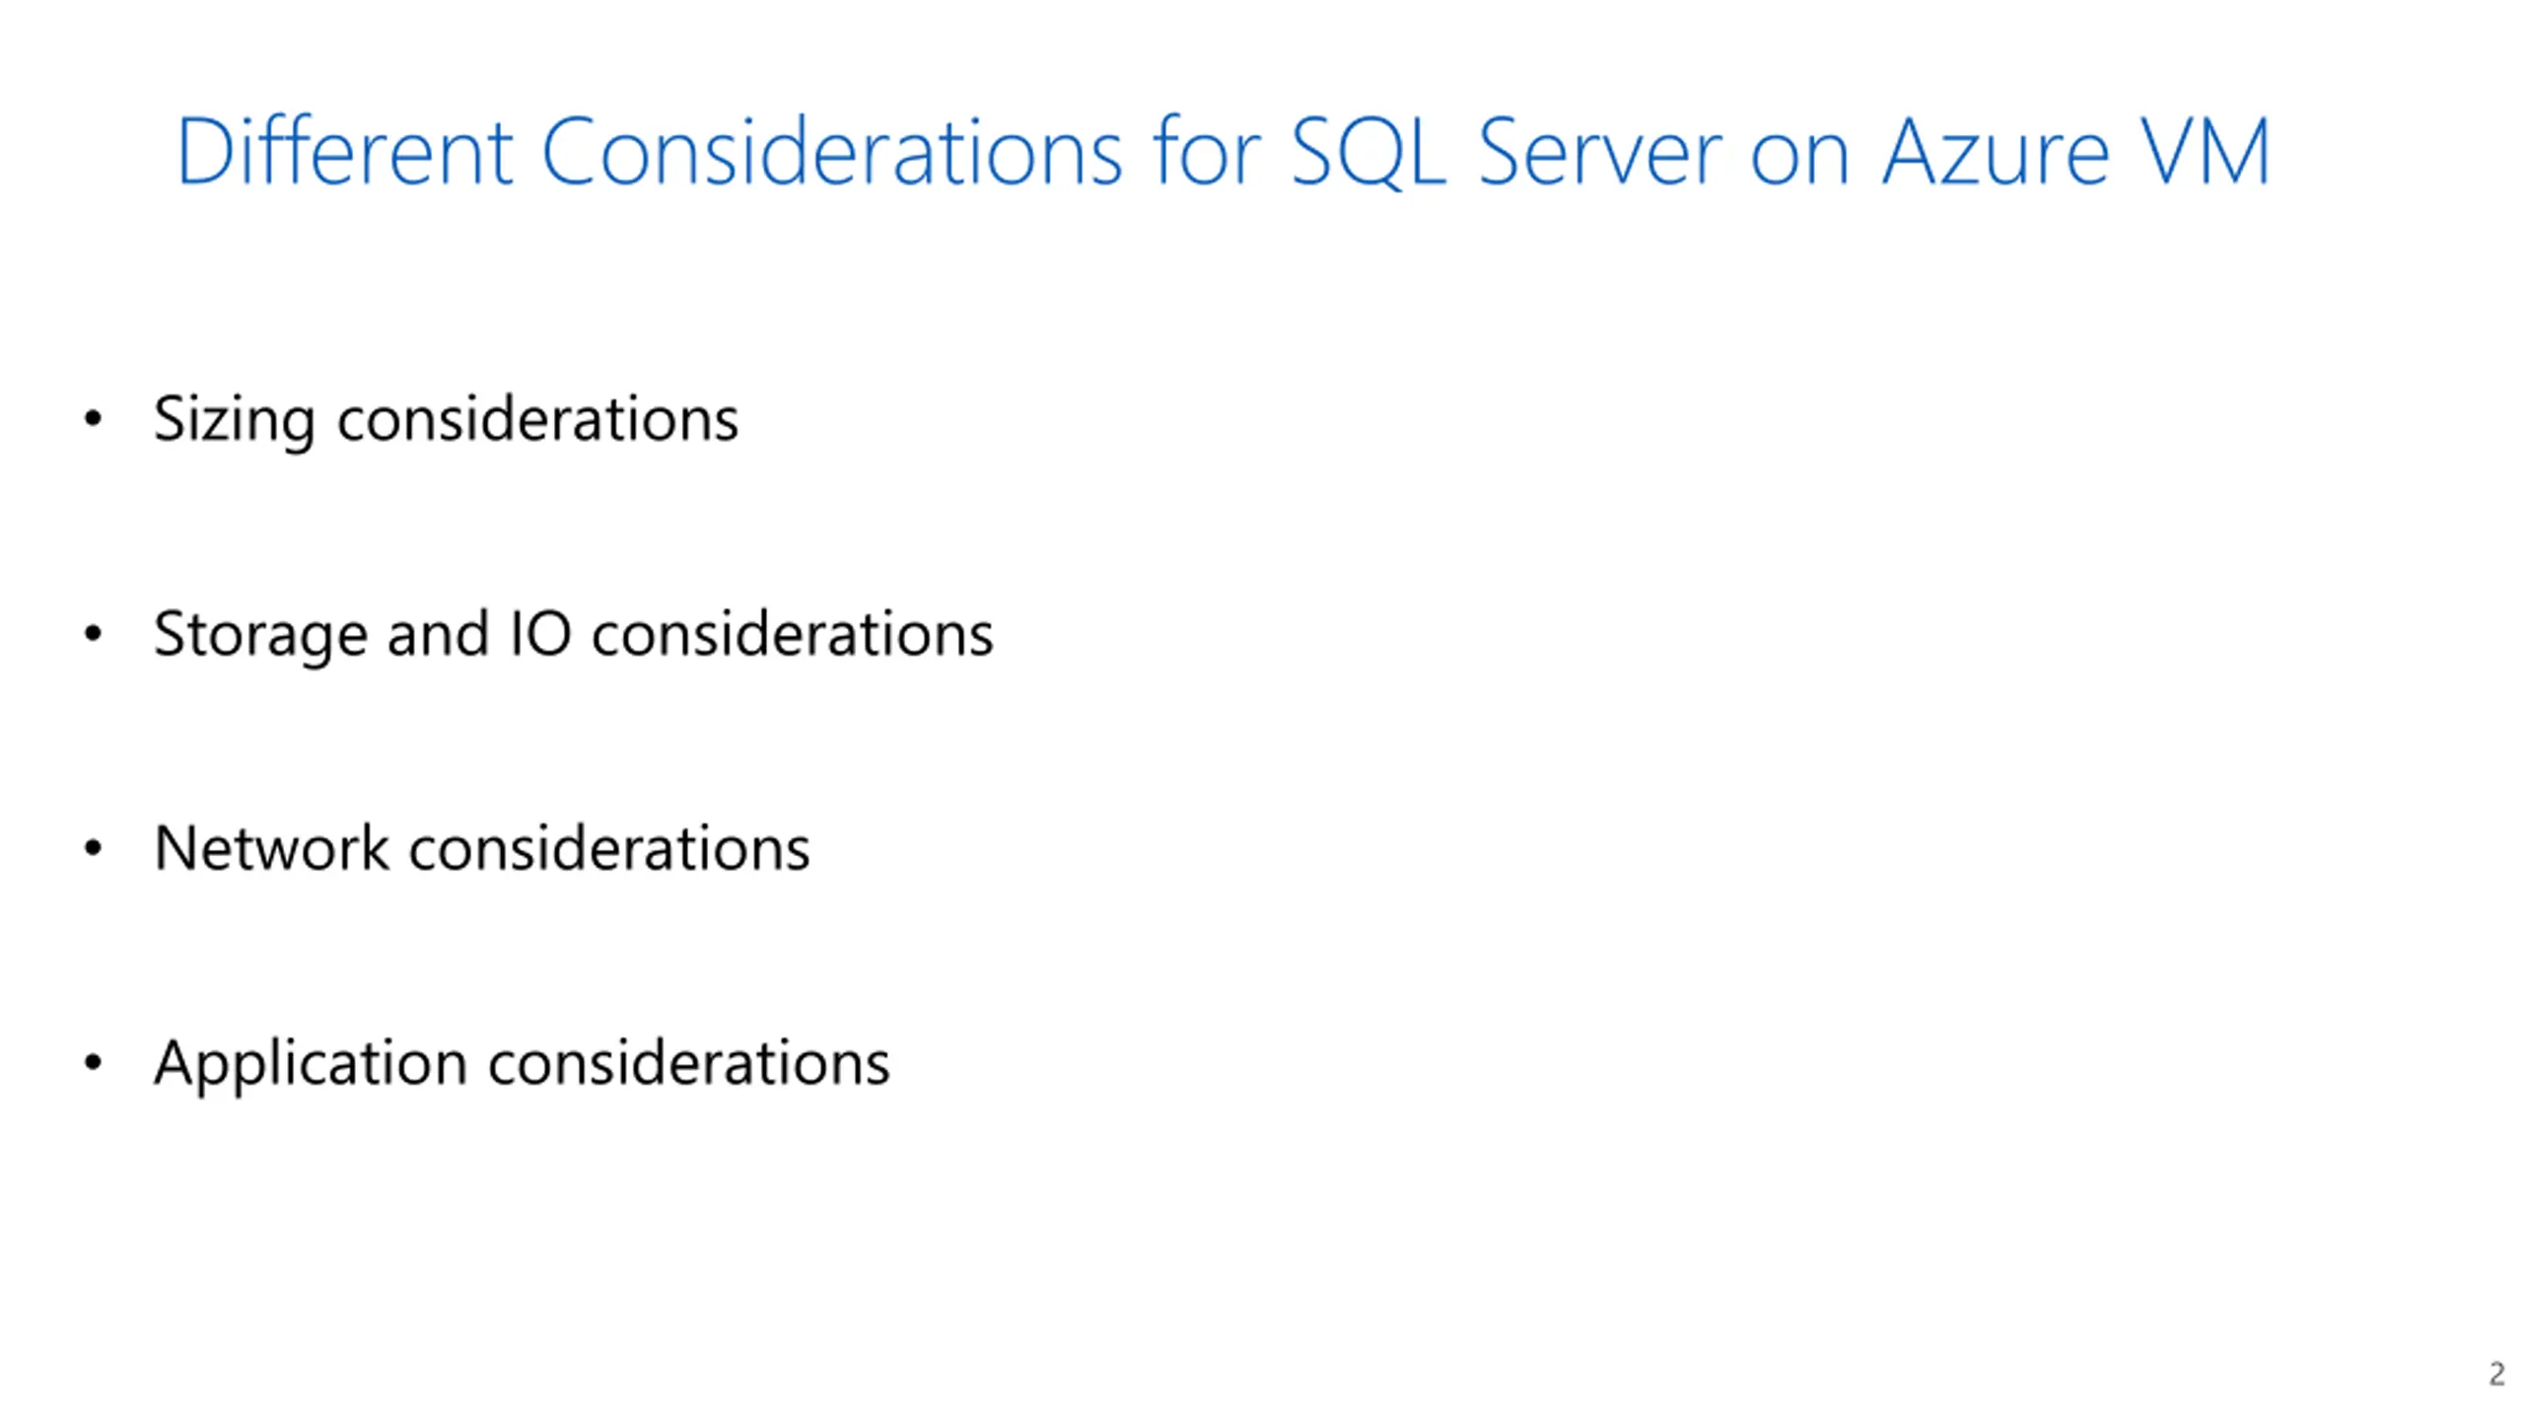This screenshot has height=1420, width=2524.
Task: Select the "Storage and IO considerations" bullet text
Action: (574, 634)
